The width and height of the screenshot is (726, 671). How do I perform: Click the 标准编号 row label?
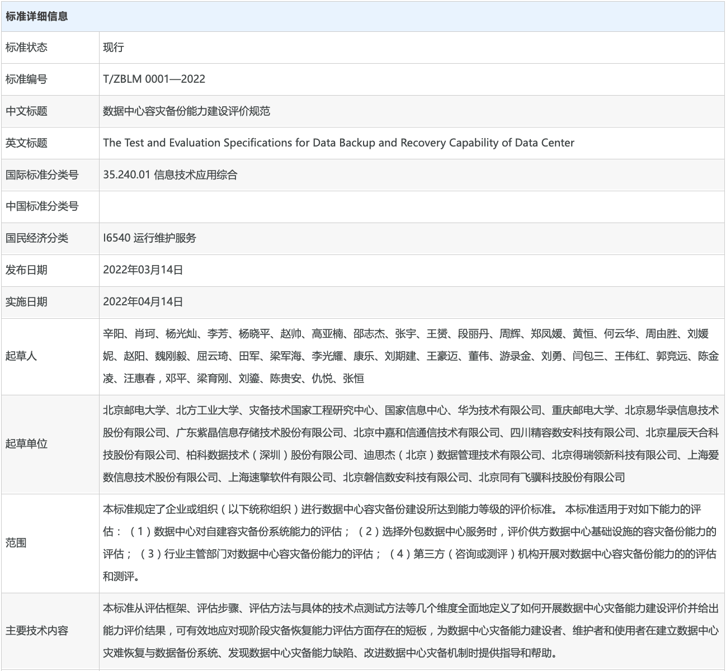(26, 79)
